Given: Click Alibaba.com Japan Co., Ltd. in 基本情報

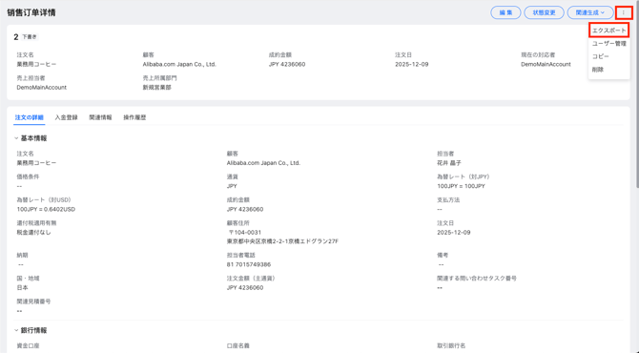Looking at the screenshot, I should click(x=263, y=163).
